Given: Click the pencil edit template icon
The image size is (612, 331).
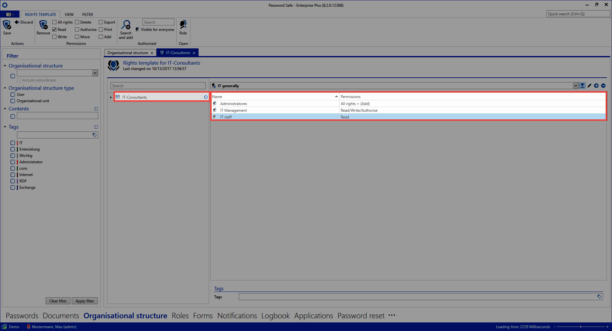Looking at the screenshot, I should point(589,86).
